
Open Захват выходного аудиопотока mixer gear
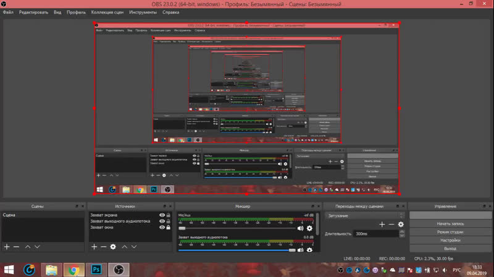click(309, 250)
